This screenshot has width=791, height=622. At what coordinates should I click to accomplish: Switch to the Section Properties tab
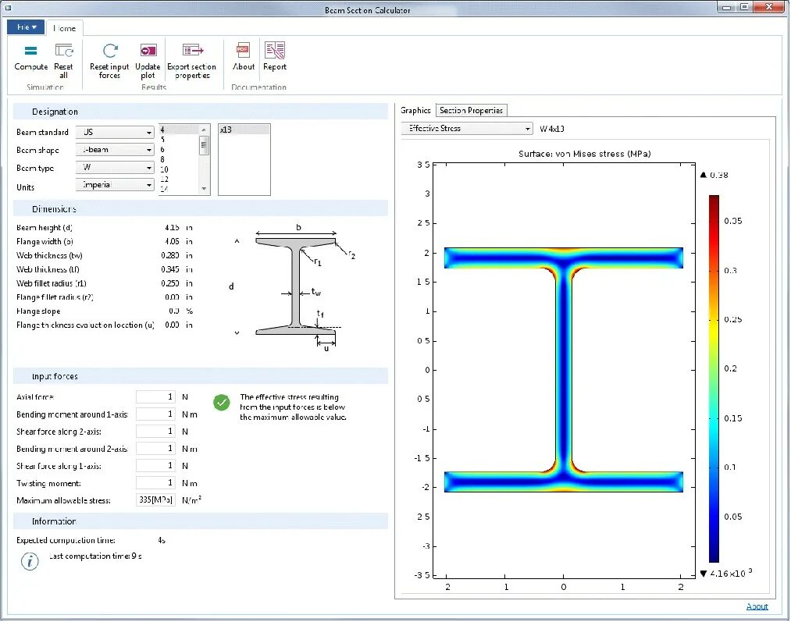point(471,110)
